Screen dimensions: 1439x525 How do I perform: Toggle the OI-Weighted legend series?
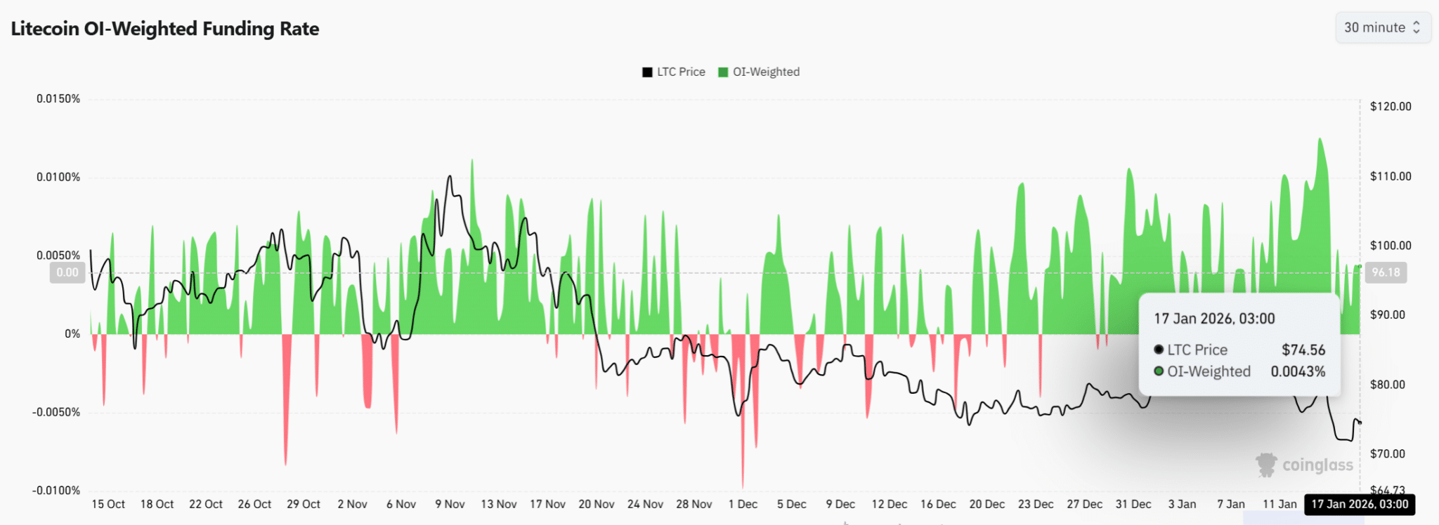tap(766, 72)
